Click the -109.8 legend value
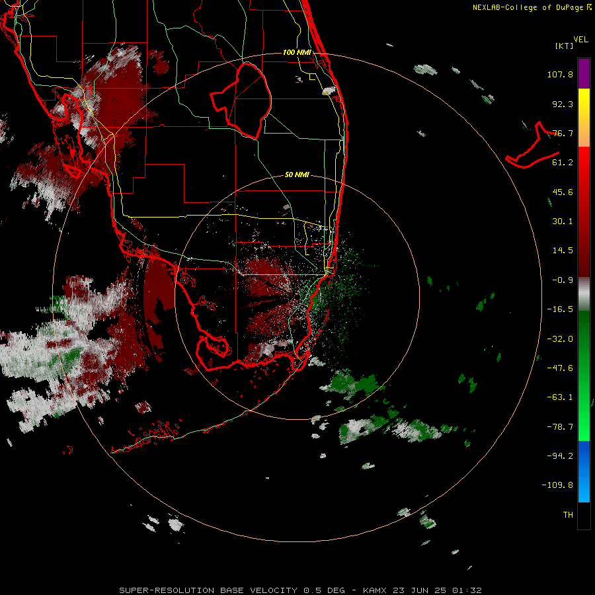 coord(557,485)
